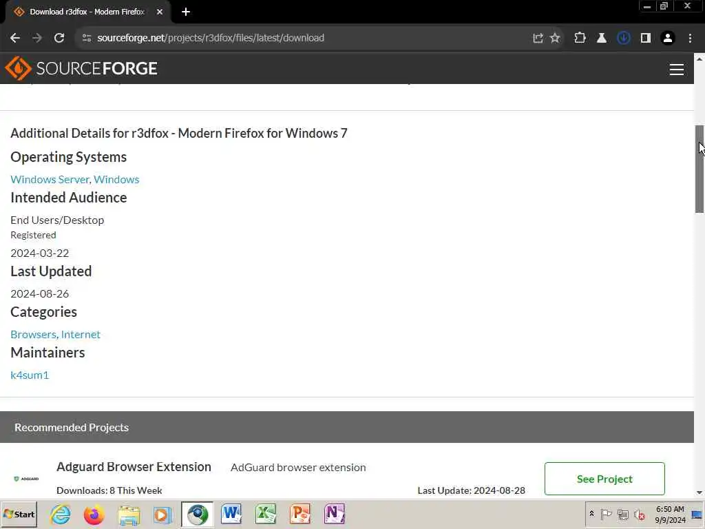Bookmark this page with the star

pyautogui.click(x=556, y=39)
